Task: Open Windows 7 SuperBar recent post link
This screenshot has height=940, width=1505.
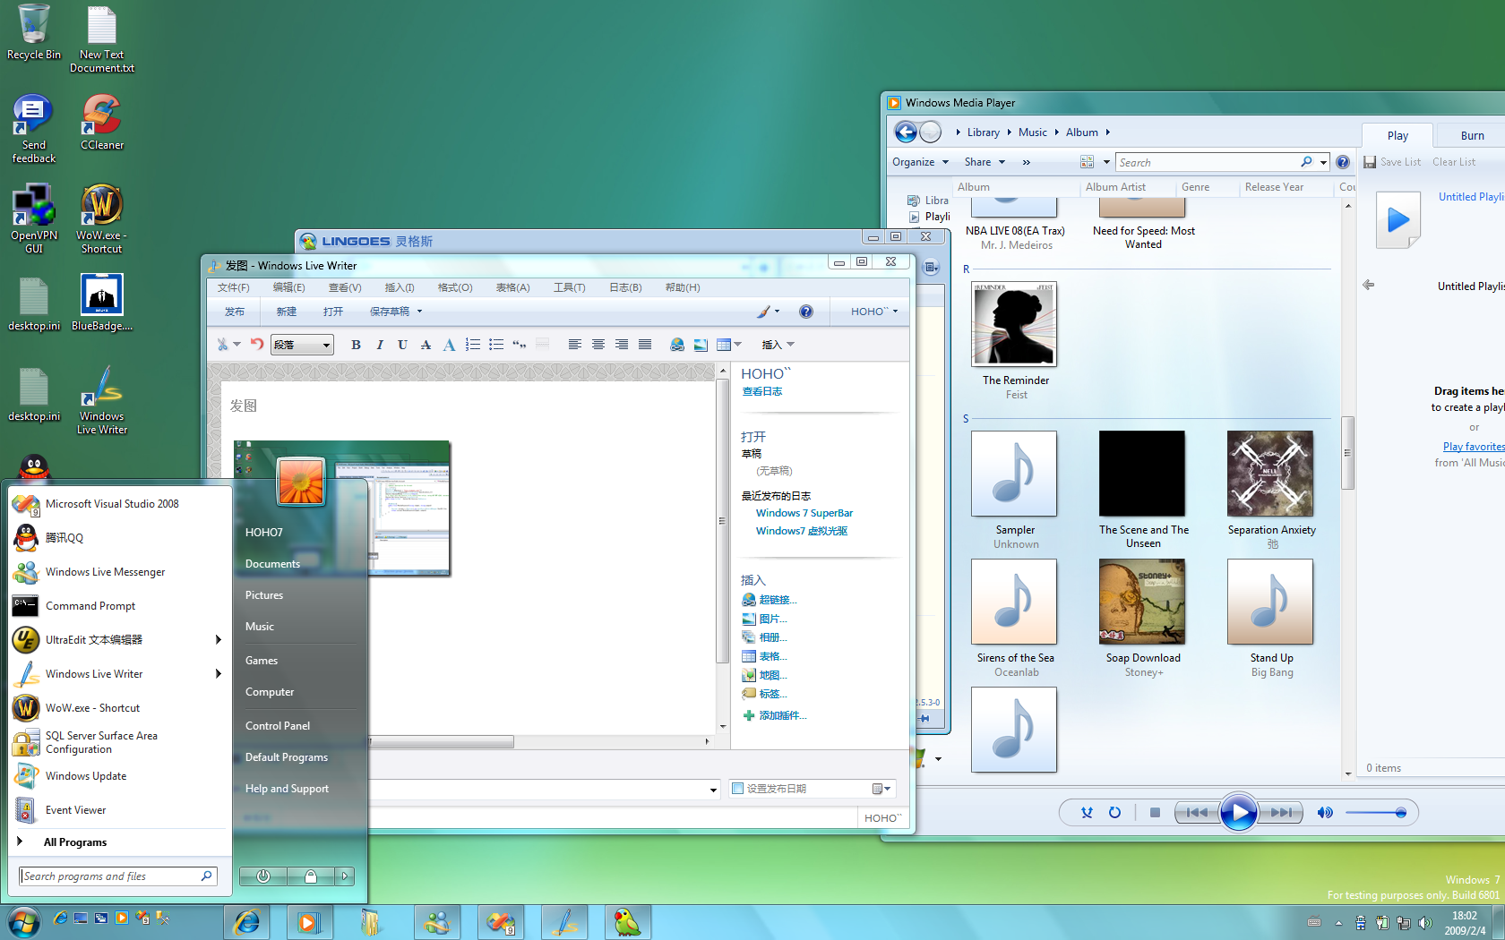Action: (x=804, y=513)
